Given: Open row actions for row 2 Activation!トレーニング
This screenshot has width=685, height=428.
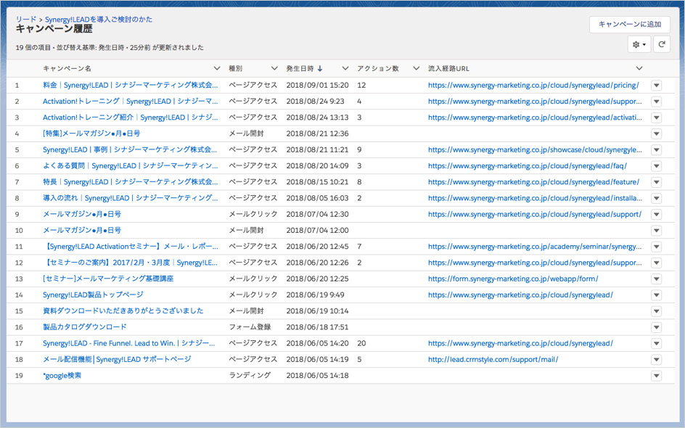Looking at the screenshot, I should tap(656, 102).
